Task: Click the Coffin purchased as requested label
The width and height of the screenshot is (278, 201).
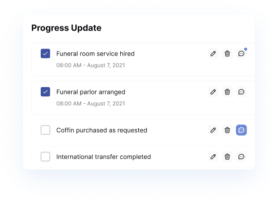Action: 102,130
